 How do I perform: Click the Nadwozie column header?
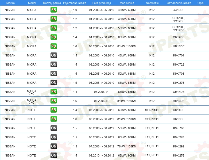tap(152, 3)
